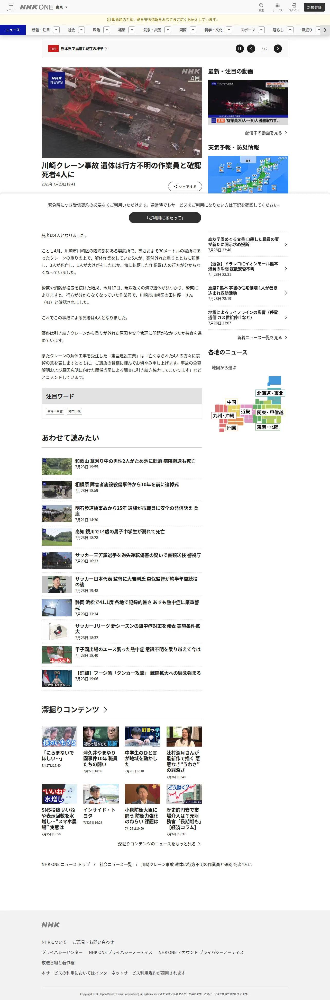This screenshot has width=330, height=1000.
Task: Open the 和歌山 草刈り article thumbnail
Action: [x=57, y=466]
